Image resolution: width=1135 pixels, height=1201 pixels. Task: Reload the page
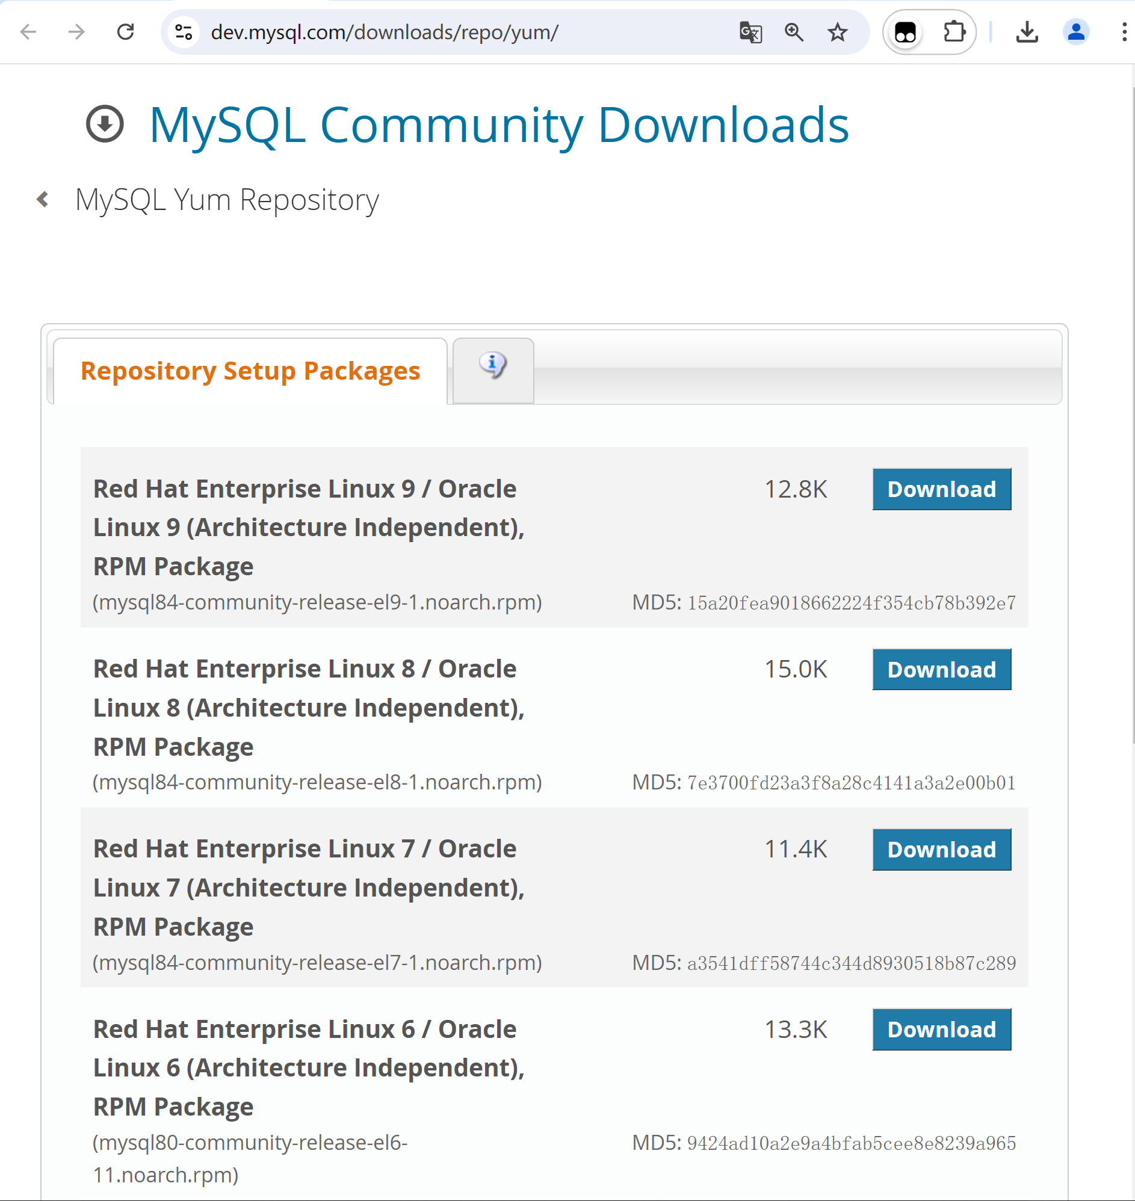[x=126, y=32]
